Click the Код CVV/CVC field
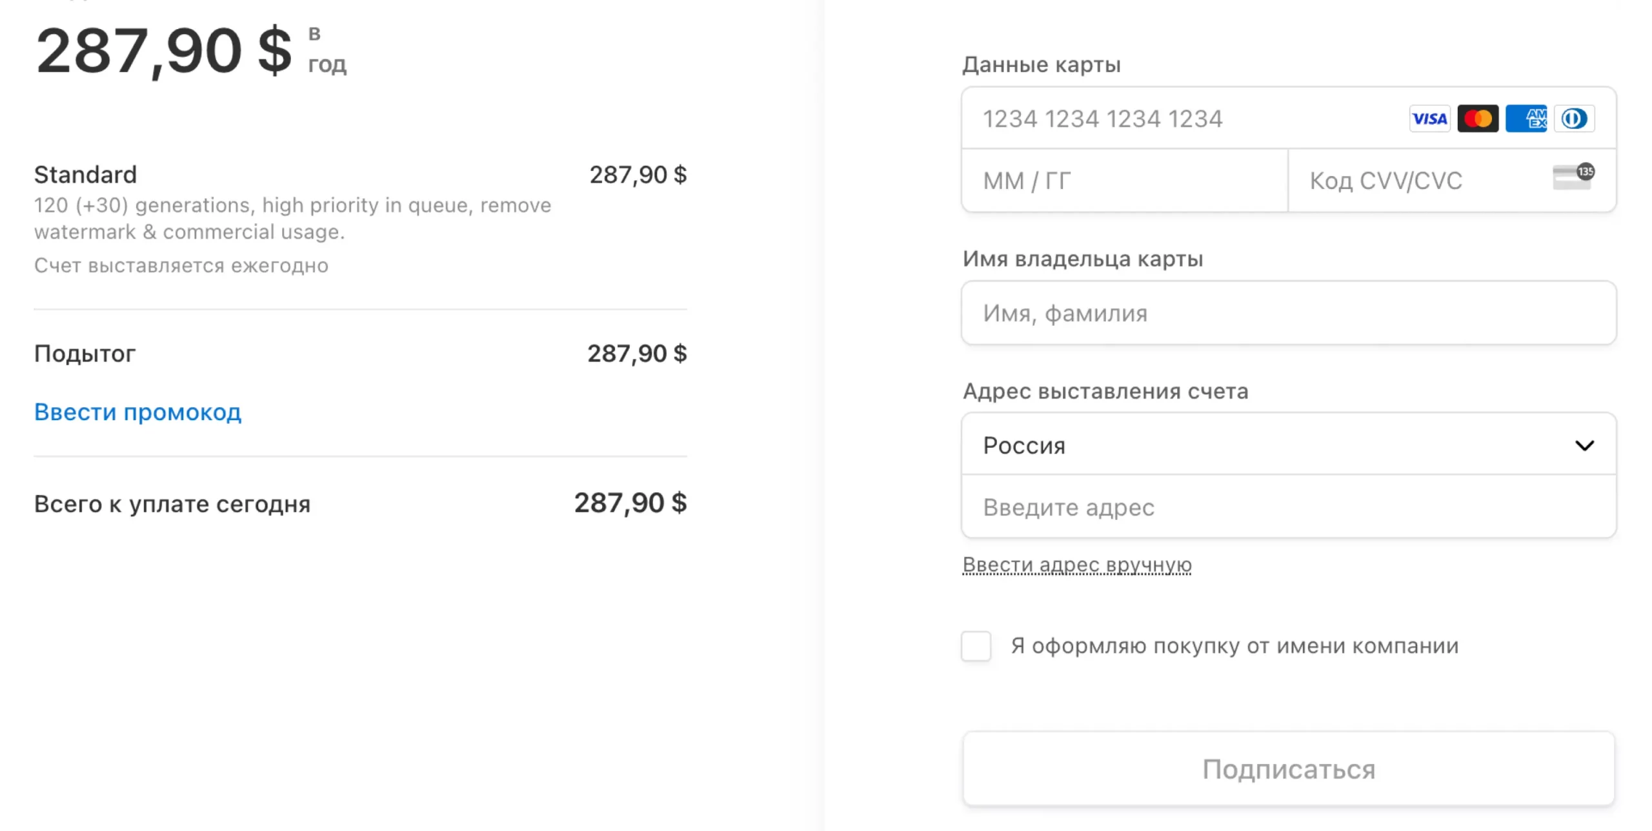Viewport: 1652px width, 831px height. tap(1420, 181)
